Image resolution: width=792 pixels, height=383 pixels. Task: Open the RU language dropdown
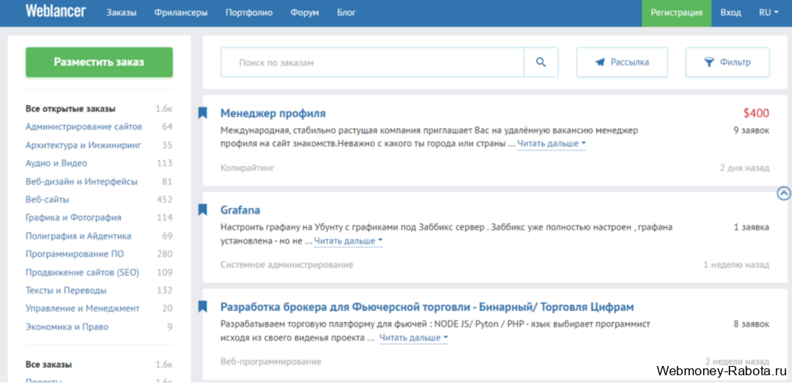coord(768,12)
